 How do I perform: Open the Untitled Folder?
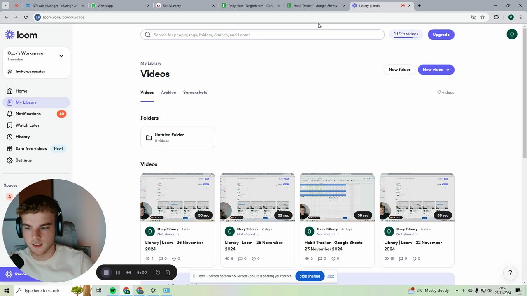178,138
